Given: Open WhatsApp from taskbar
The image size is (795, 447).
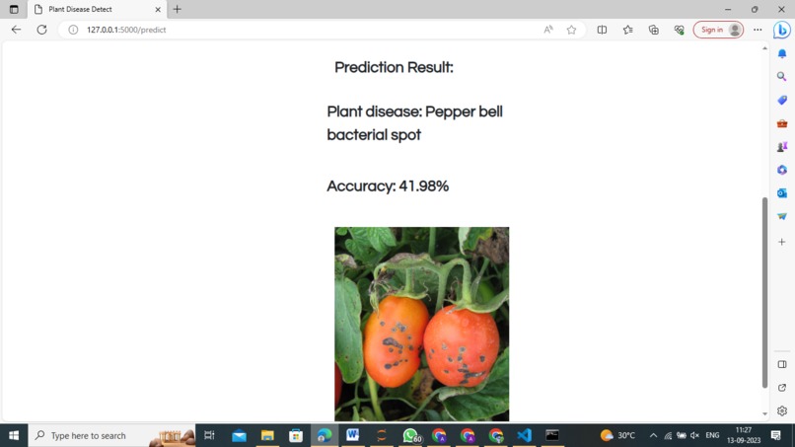Looking at the screenshot, I should (410, 435).
